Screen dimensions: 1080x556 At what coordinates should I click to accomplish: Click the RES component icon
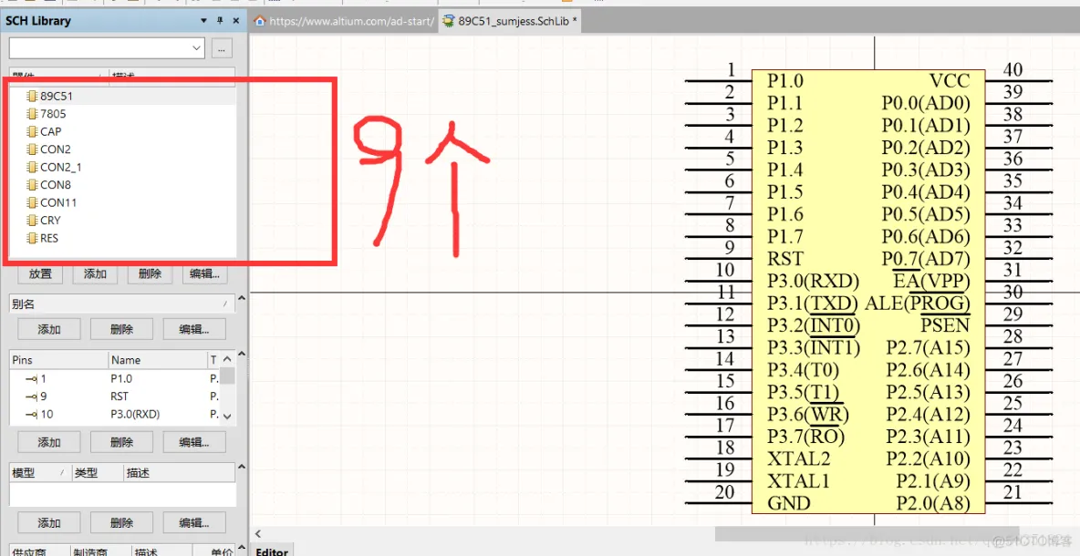tap(32, 239)
